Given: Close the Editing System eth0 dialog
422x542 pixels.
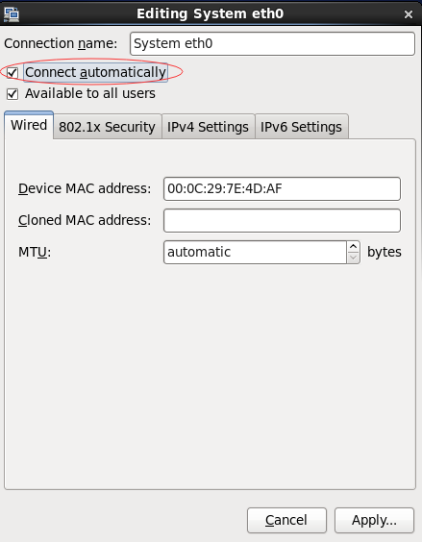Looking at the screenshot, I should (x=409, y=14).
